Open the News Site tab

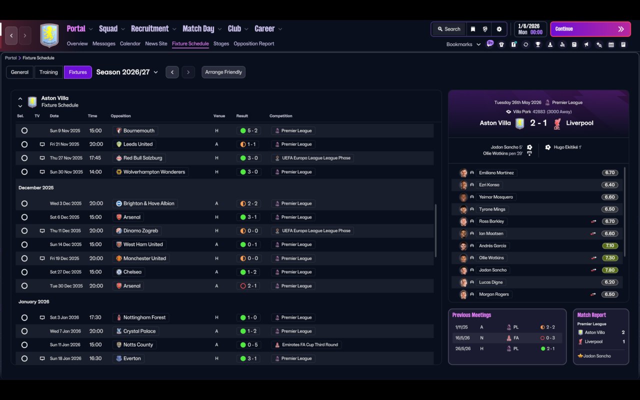click(x=156, y=43)
